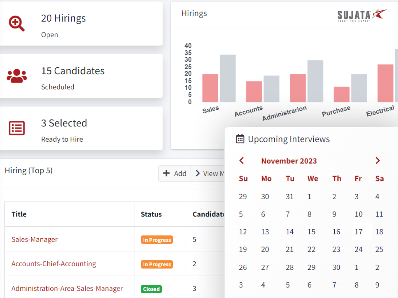Click the Closed status badge
The image size is (398, 298).
(151, 289)
